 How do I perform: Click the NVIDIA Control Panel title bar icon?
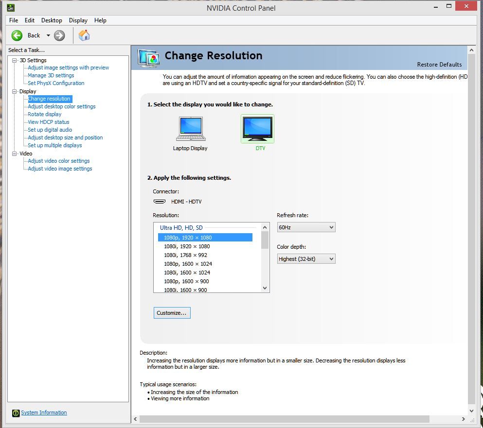(x=11, y=8)
